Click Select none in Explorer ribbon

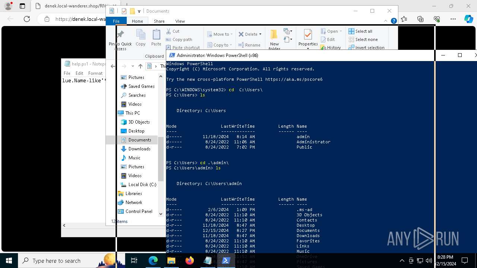363,39
